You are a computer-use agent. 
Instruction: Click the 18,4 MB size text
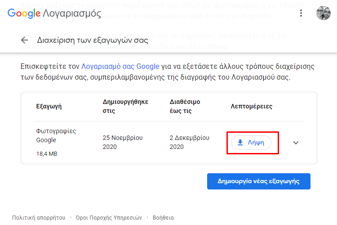(x=47, y=154)
